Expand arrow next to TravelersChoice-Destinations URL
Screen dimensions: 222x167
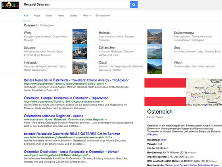(106, 84)
